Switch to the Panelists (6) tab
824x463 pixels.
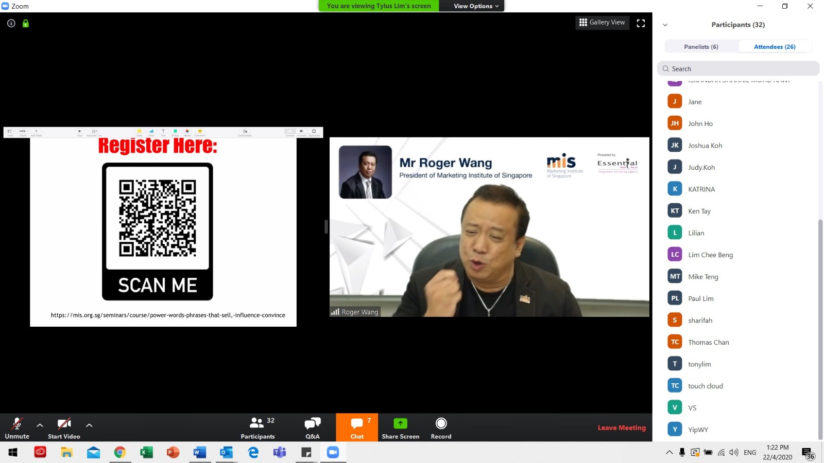(x=701, y=47)
